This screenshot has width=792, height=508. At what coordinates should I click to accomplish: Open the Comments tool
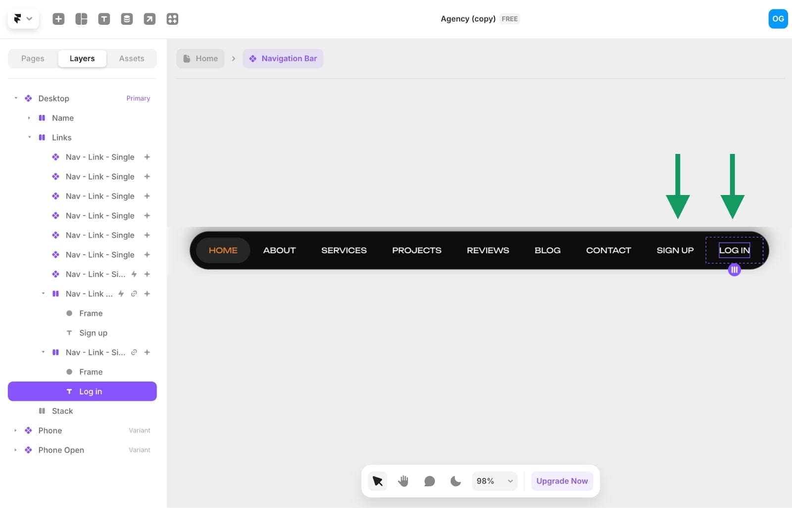tap(429, 480)
